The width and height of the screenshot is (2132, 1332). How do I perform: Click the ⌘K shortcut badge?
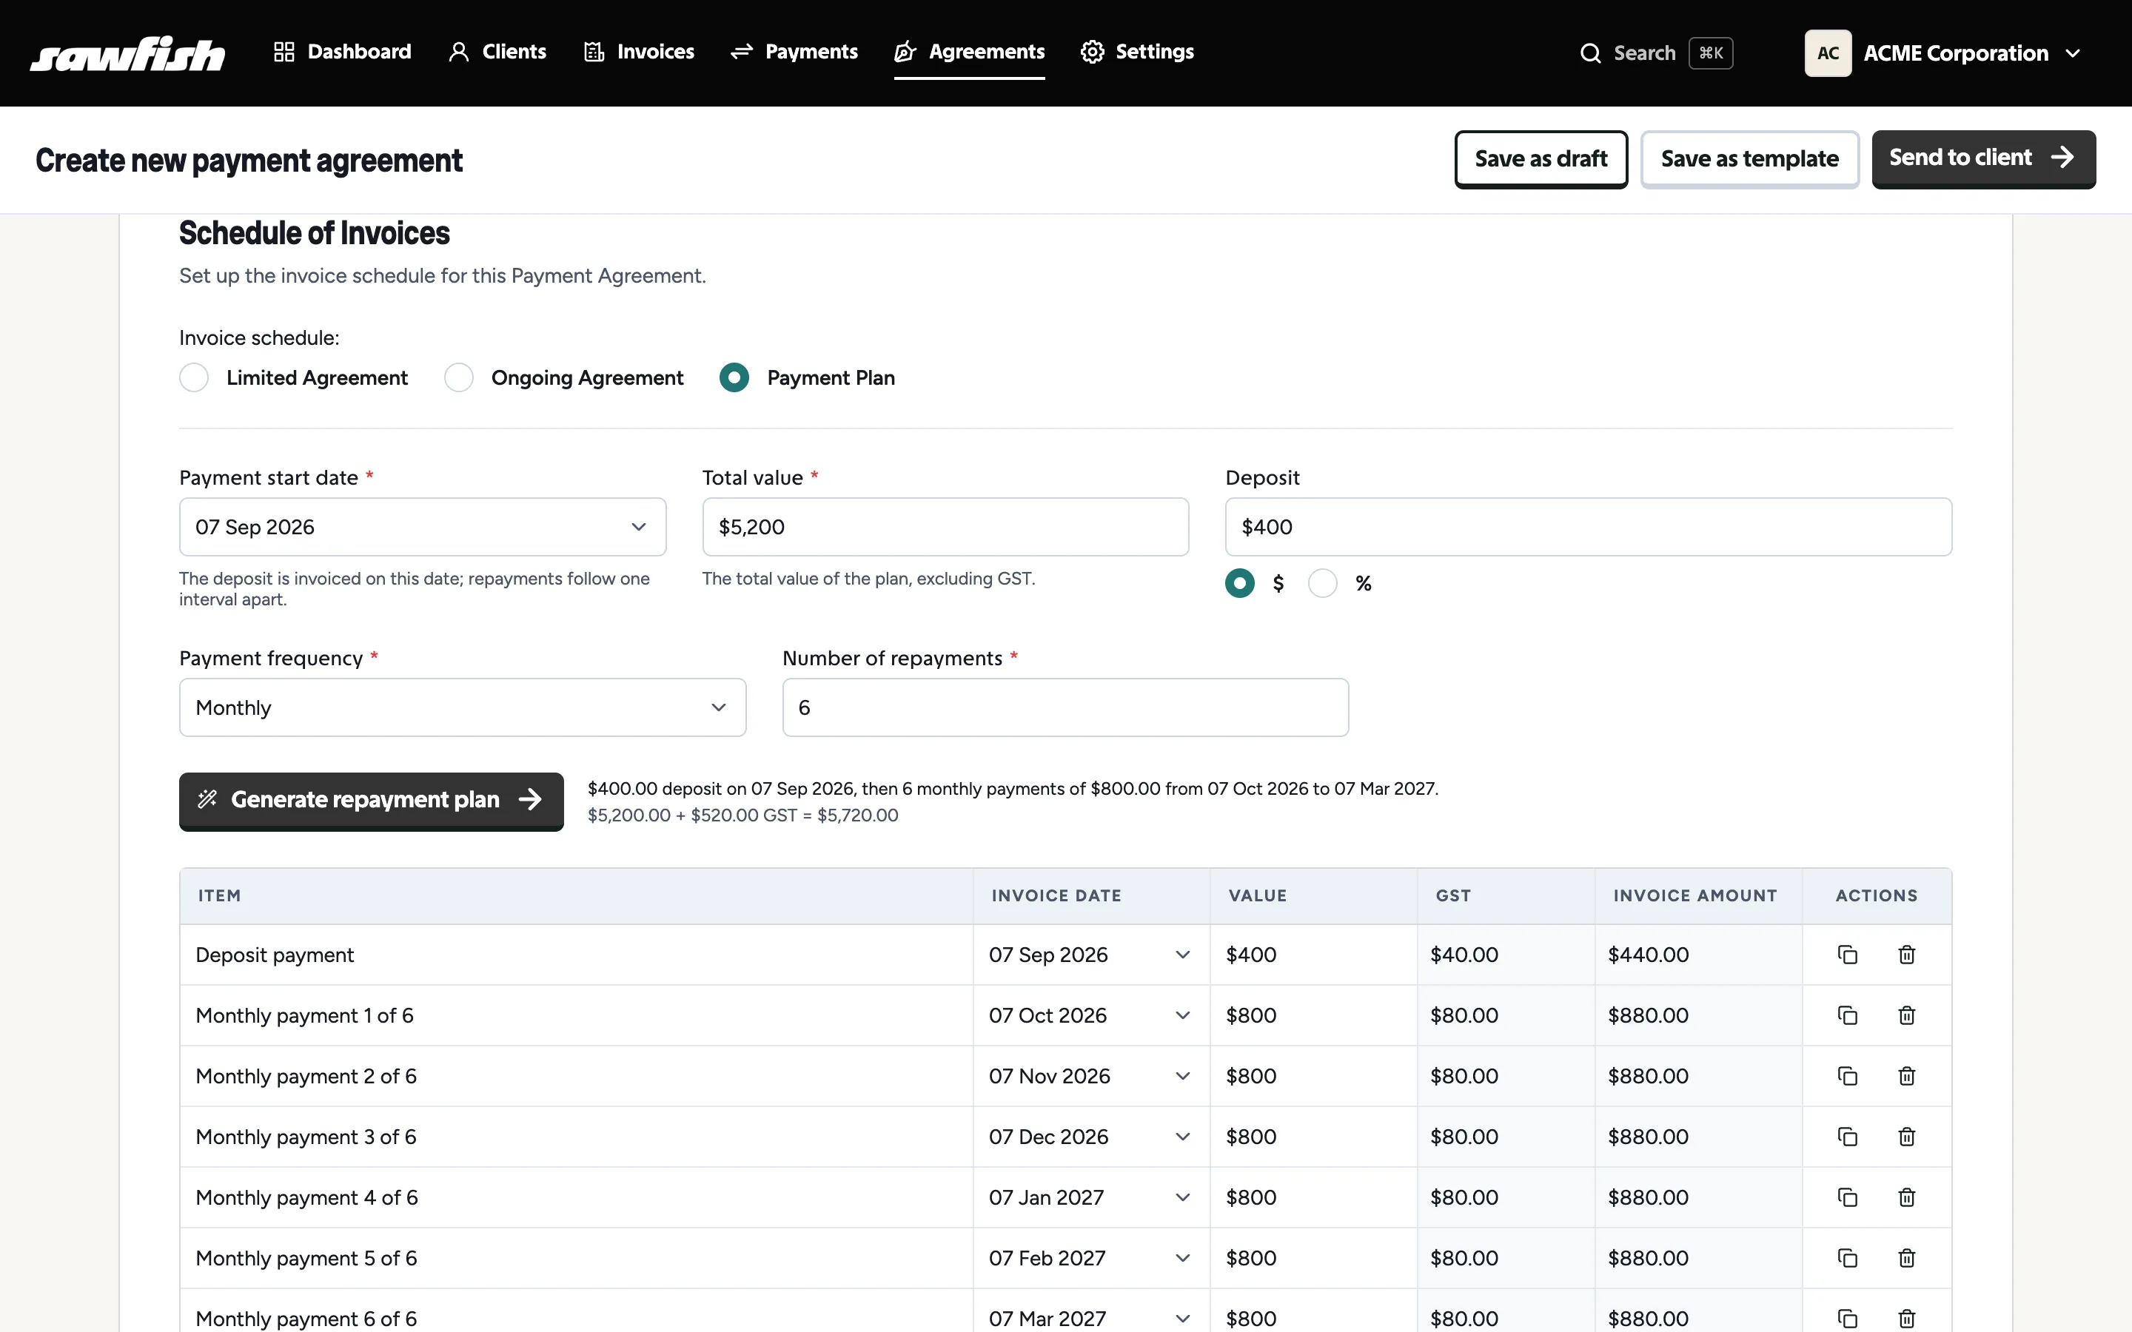[1711, 54]
